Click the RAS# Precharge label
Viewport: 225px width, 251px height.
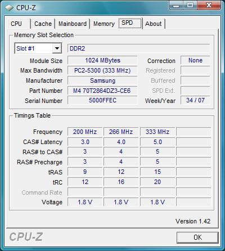point(39,162)
